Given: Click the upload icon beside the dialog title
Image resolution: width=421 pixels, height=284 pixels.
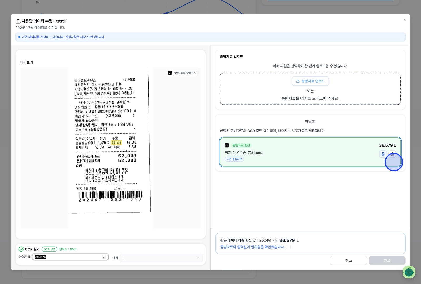Looking at the screenshot, I should pos(18,21).
